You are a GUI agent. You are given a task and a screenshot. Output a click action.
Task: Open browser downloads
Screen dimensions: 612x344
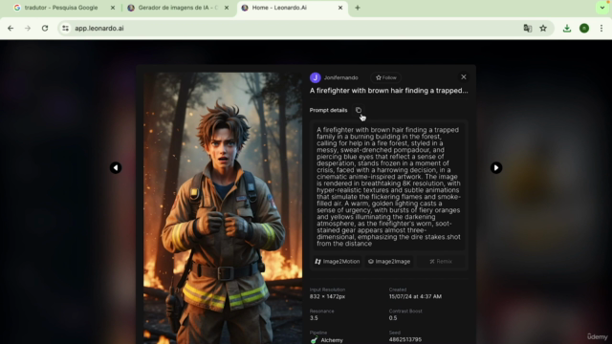click(x=567, y=28)
